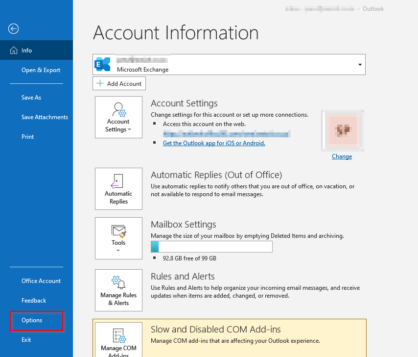Switch to the Print section
This screenshot has width=418, height=357.
coord(28,136)
